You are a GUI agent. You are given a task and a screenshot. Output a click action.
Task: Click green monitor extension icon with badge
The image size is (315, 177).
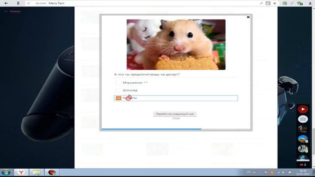[x=300, y=3]
